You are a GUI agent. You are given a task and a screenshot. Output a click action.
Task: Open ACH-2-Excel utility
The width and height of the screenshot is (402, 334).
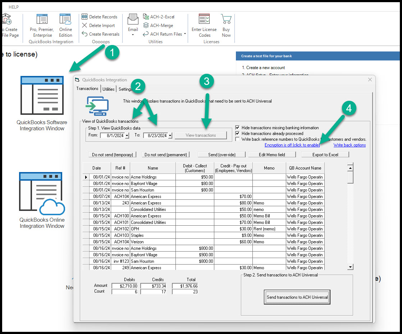pyautogui.click(x=159, y=17)
